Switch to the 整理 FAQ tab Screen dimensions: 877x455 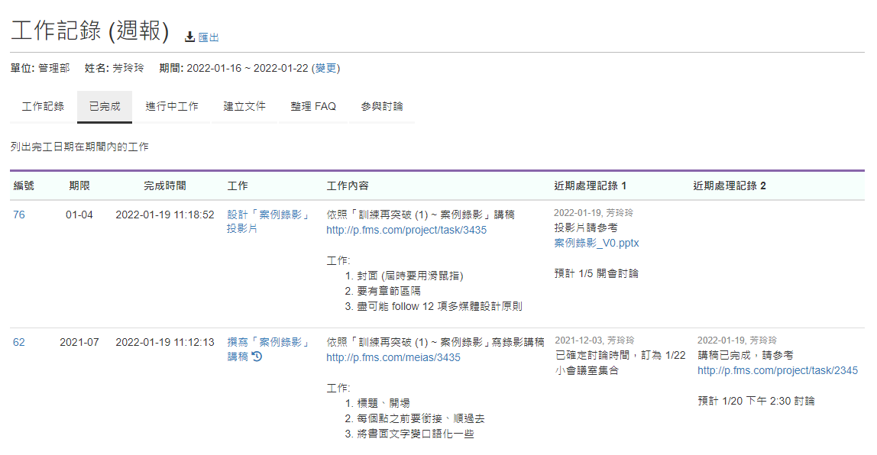[x=313, y=107]
